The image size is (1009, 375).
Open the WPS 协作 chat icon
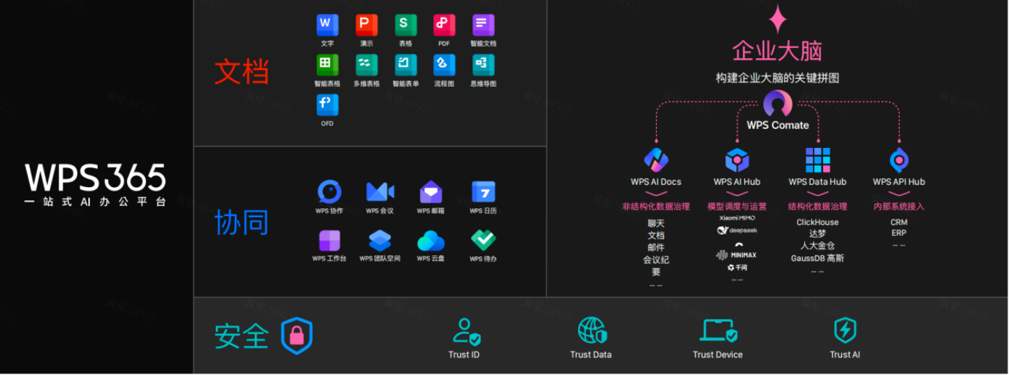[330, 192]
